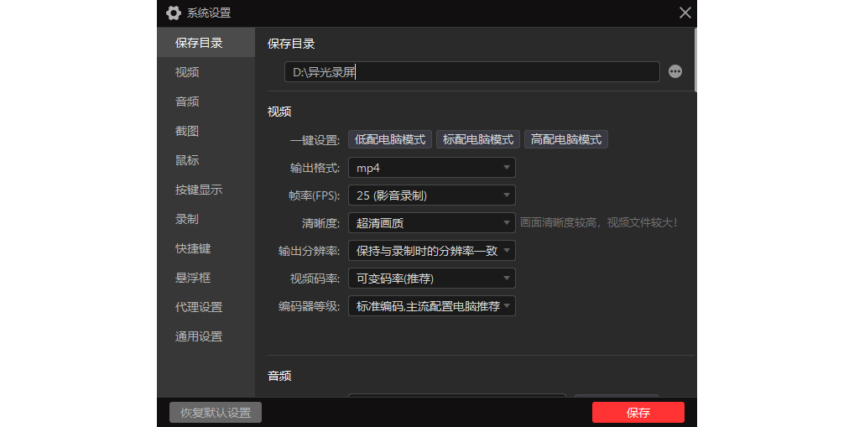Open 快捷键 settings
This screenshot has width=854, height=427.
206,248
